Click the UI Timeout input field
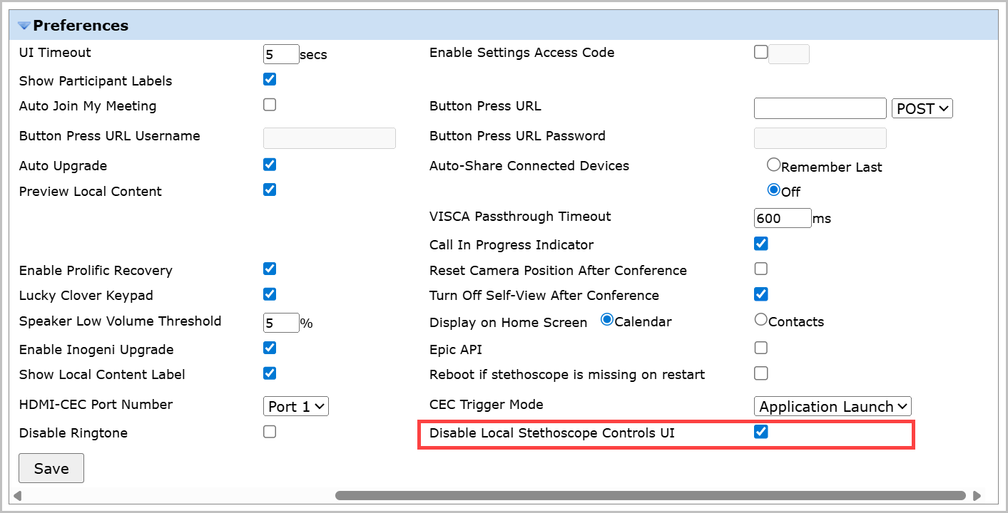Image resolution: width=1008 pixels, height=513 pixels. [x=281, y=54]
